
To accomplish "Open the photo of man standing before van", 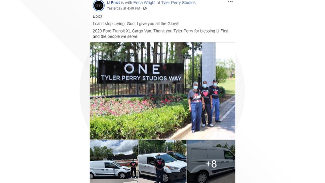I will [x=162, y=161].
